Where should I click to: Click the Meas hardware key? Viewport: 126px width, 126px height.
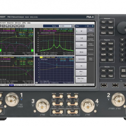tap(103, 43)
